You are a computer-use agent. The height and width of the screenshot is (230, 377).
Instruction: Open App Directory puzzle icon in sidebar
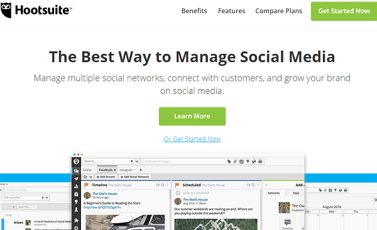(x=76, y=220)
